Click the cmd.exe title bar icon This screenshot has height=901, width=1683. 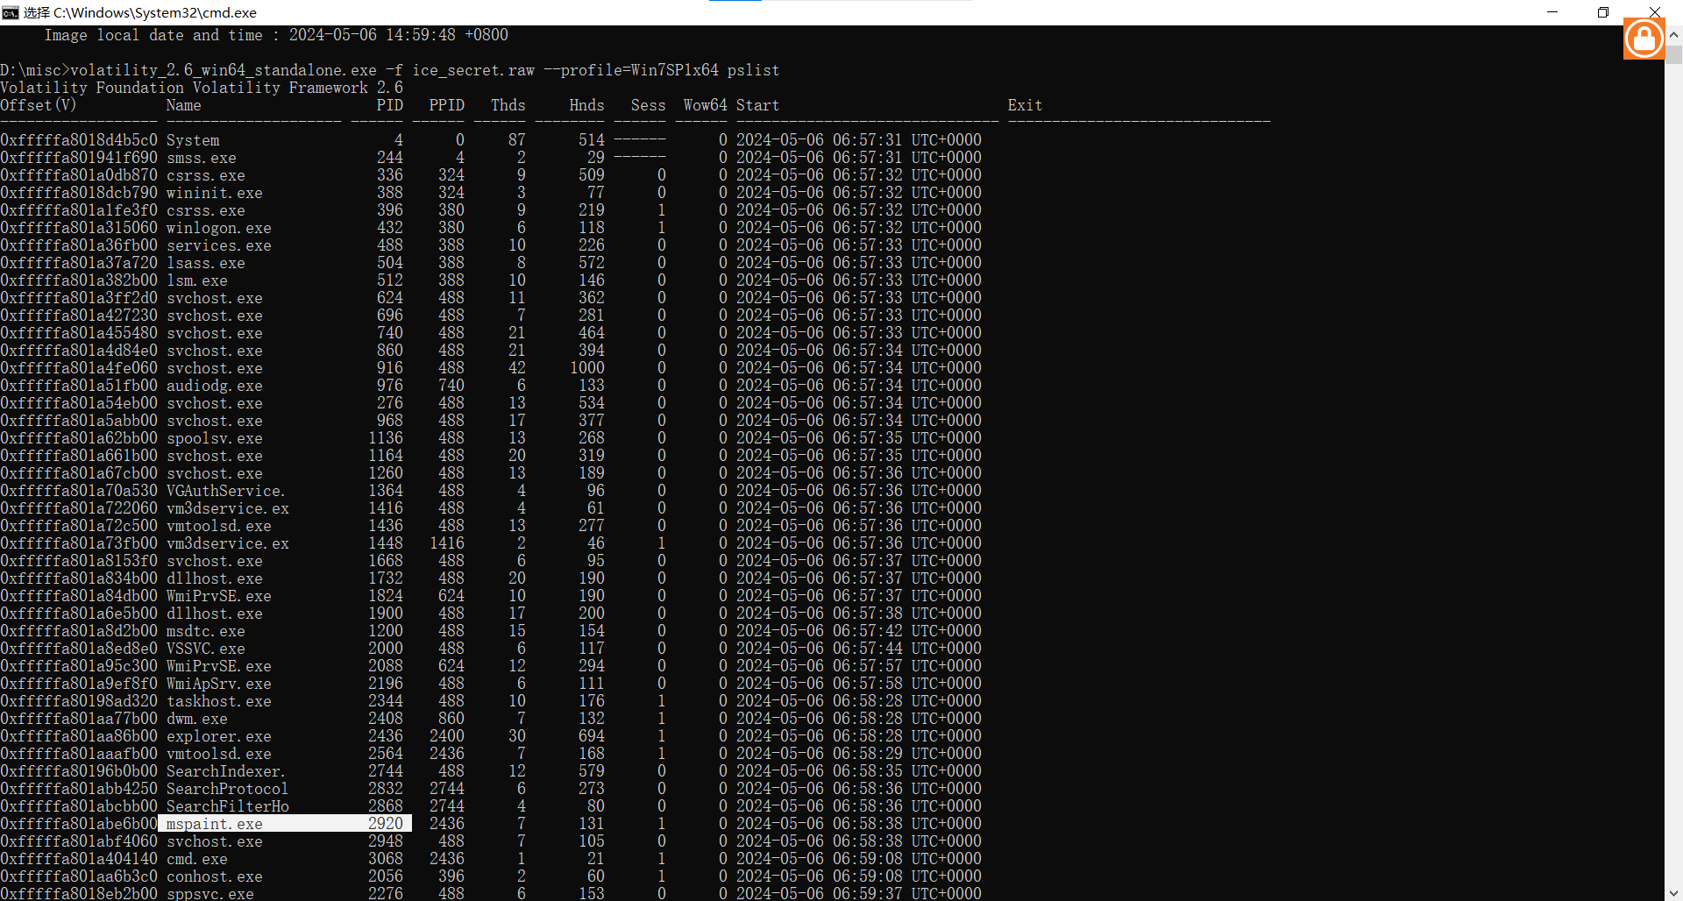coord(10,12)
